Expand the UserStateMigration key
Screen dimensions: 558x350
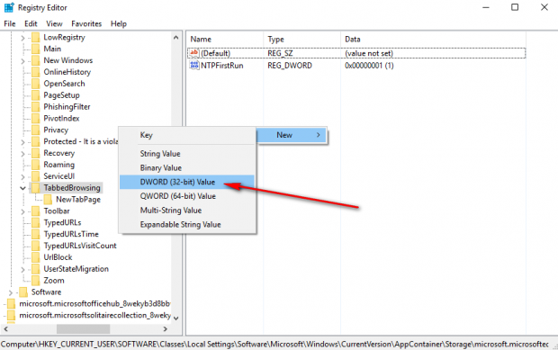coord(22,269)
